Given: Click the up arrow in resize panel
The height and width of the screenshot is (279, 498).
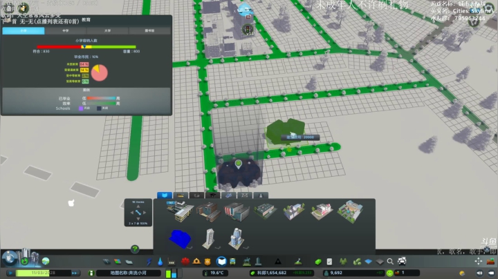Looking at the screenshot, I should coord(138,206).
